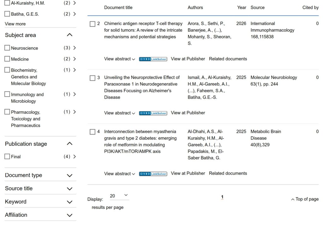This screenshot has height=228, width=323.
Task: Click View at Publisher for result 3
Action: (188, 113)
